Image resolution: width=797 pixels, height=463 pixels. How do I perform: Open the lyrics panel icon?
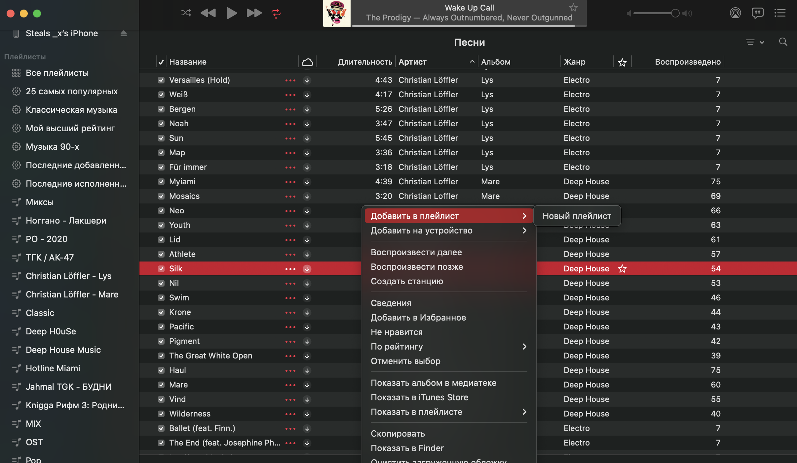click(757, 13)
